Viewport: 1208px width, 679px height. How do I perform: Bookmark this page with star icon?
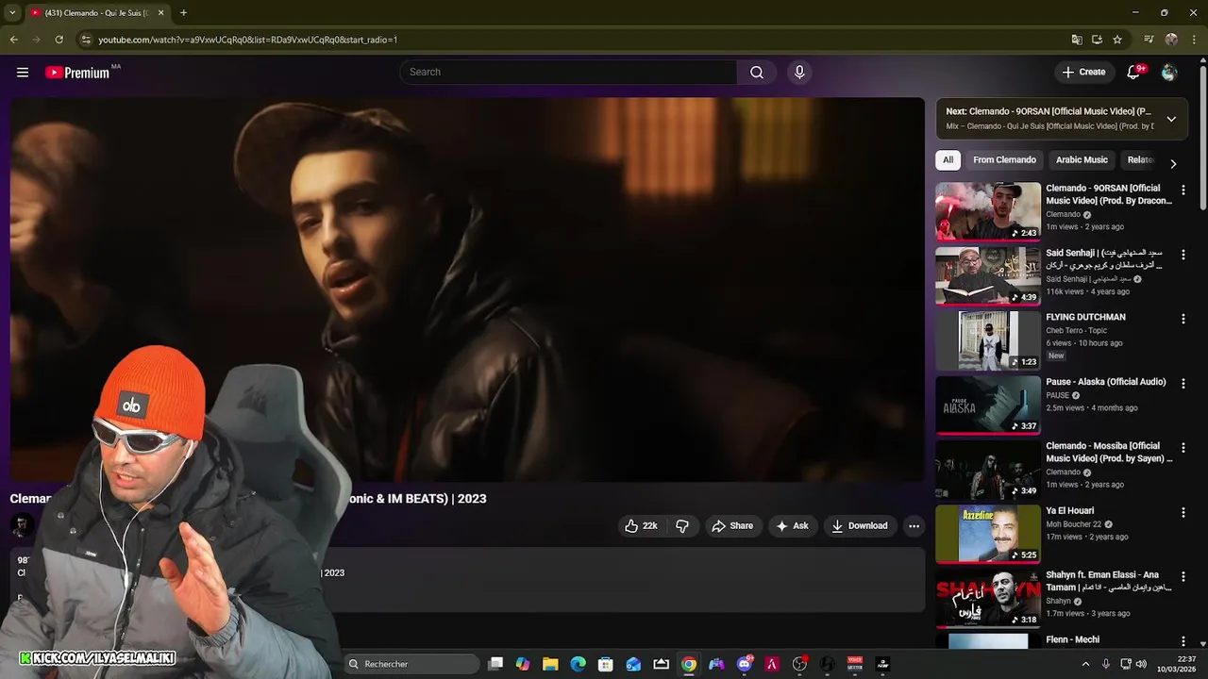click(x=1117, y=40)
